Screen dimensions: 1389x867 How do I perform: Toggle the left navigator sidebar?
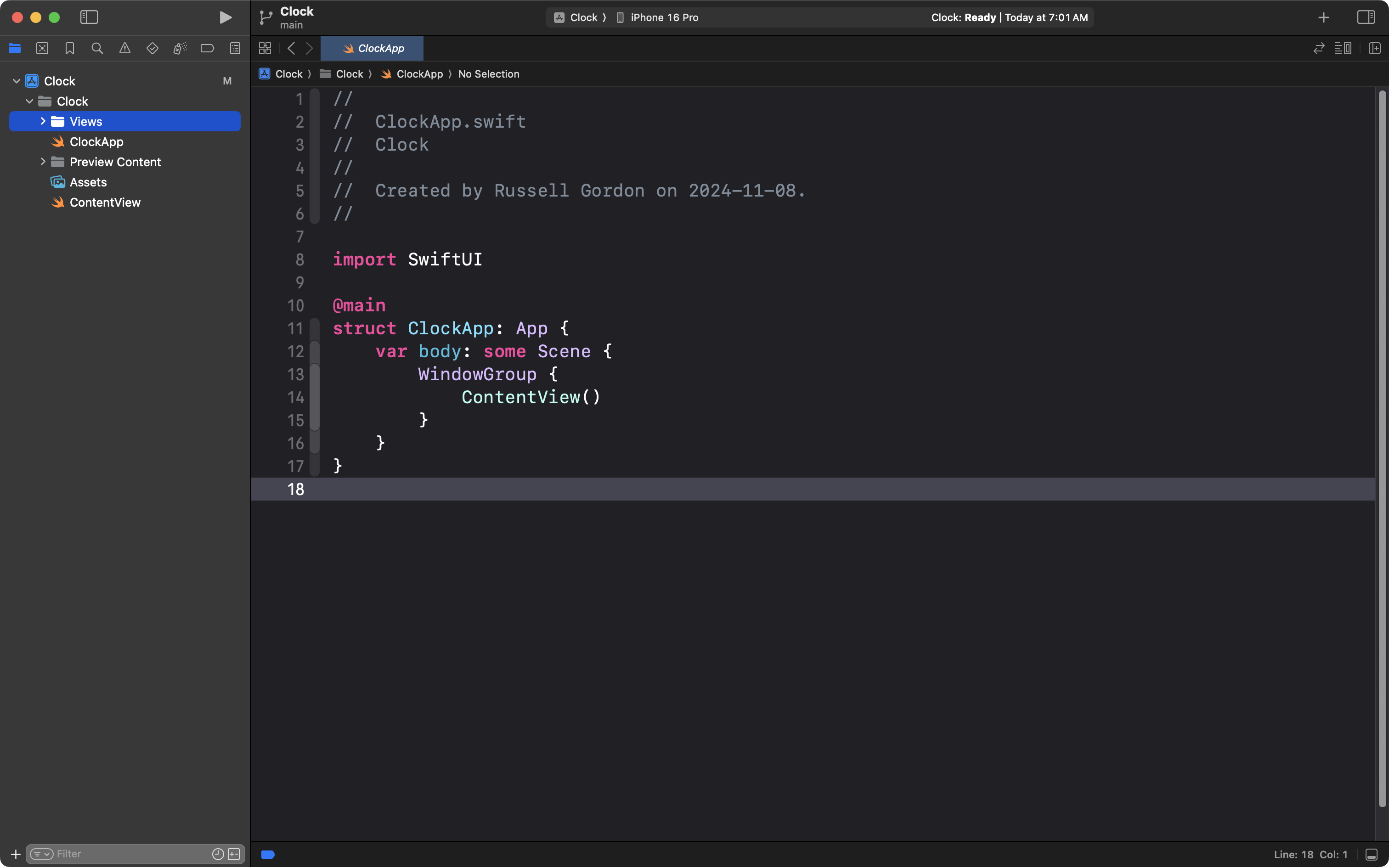(89, 18)
